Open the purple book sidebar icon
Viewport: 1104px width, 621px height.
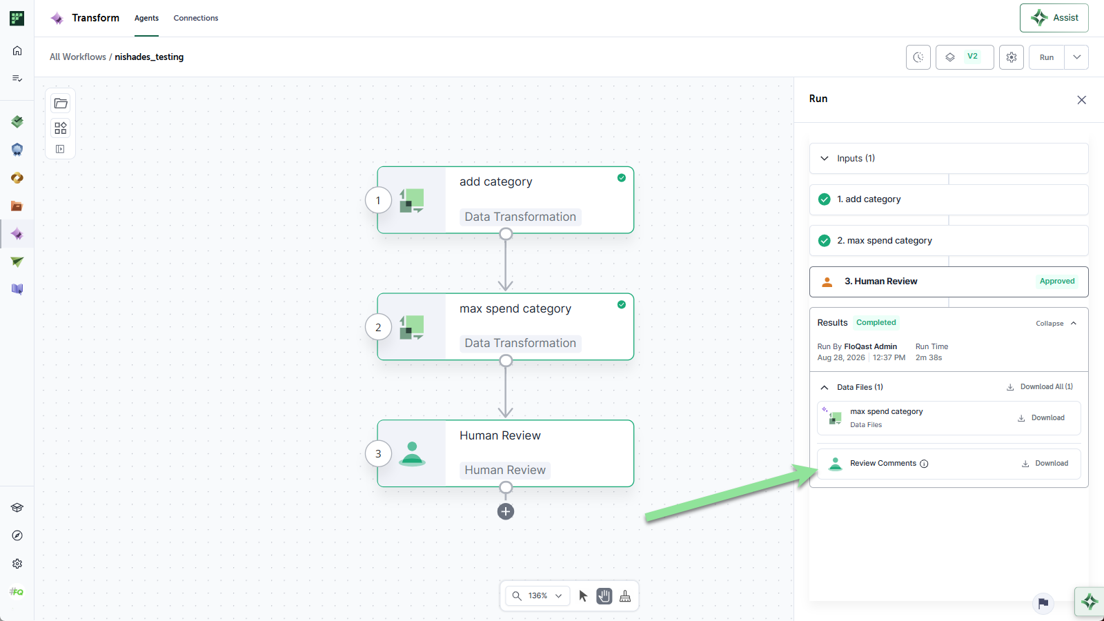point(17,289)
